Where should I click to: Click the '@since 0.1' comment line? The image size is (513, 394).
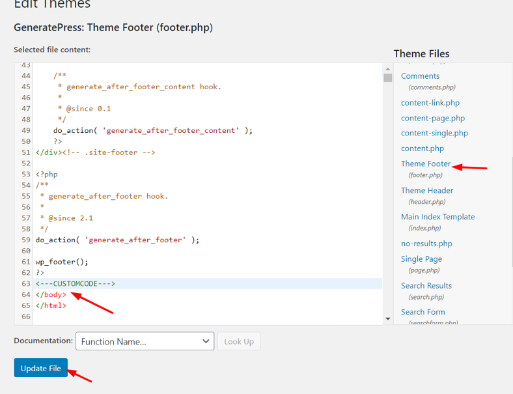coord(84,108)
